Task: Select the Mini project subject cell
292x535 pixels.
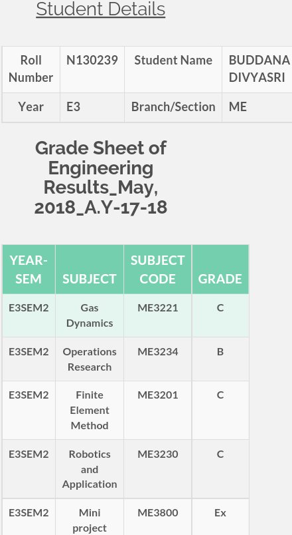Action: (90, 517)
